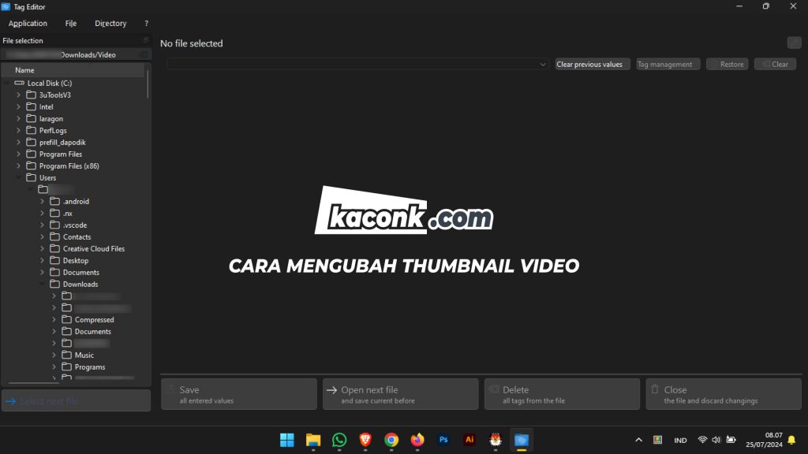This screenshot has width=808, height=454.
Task: Click the 3uToolsV3 folder icon
Action: click(31, 95)
